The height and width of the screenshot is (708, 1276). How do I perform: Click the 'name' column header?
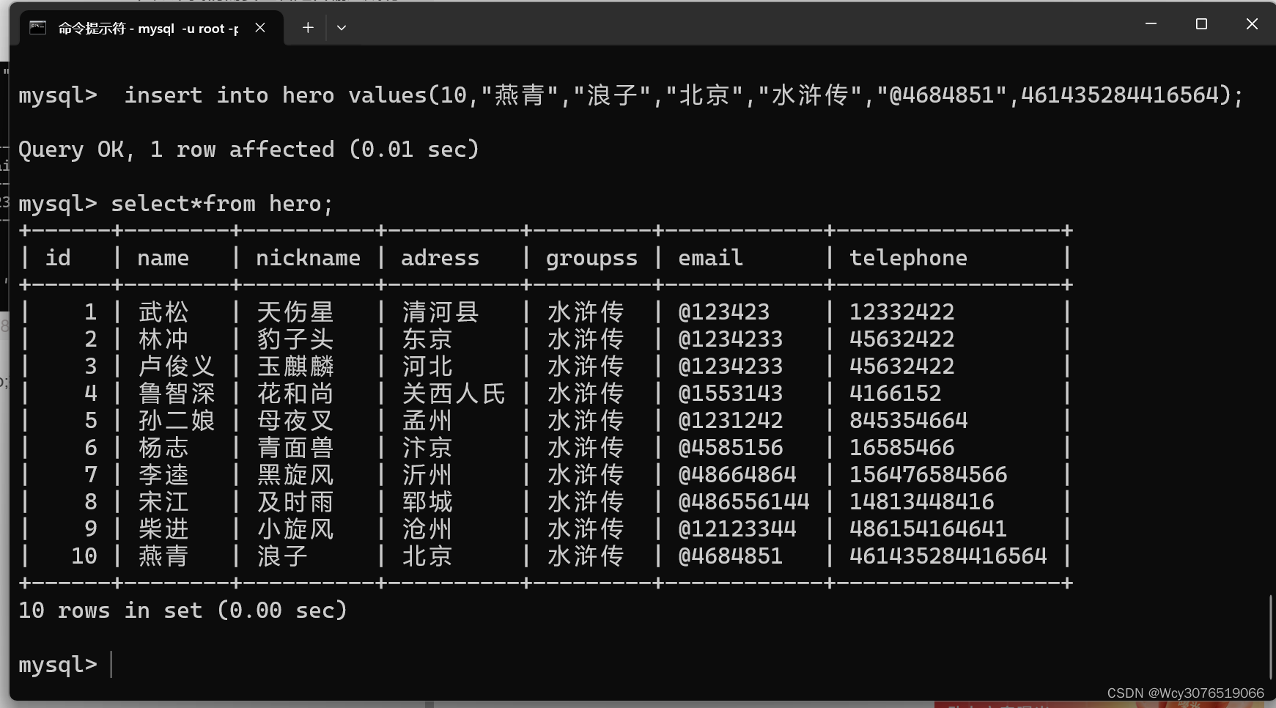(163, 258)
